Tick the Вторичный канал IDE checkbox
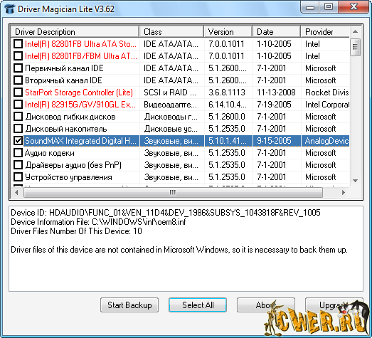Image resolution: width=372 pixels, height=338 pixels. point(18,80)
